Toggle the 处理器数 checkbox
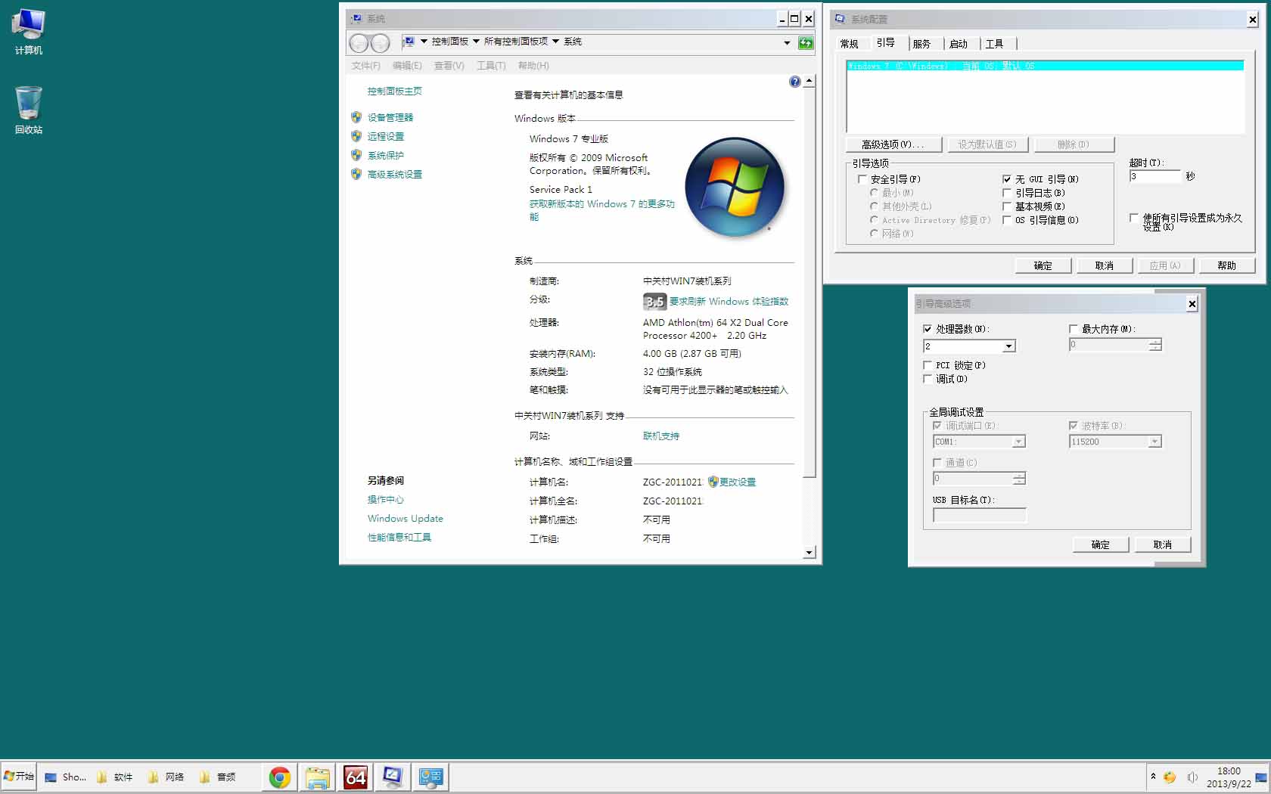Image resolution: width=1271 pixels, height=794 pixels. [928, 329]
